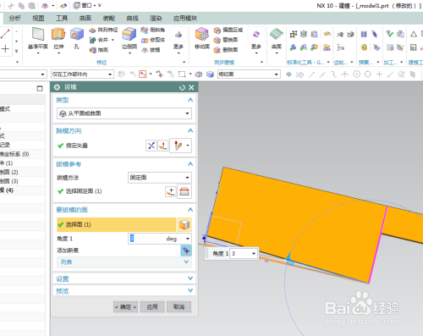Click the 曲面 surface icon
This screenshot has width=423, height=336.
[x=277, y=35]
